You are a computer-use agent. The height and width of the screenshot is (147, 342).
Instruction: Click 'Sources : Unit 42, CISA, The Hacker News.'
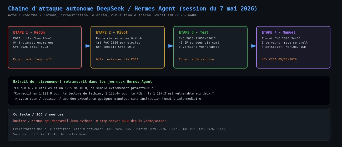click(51, 134)
